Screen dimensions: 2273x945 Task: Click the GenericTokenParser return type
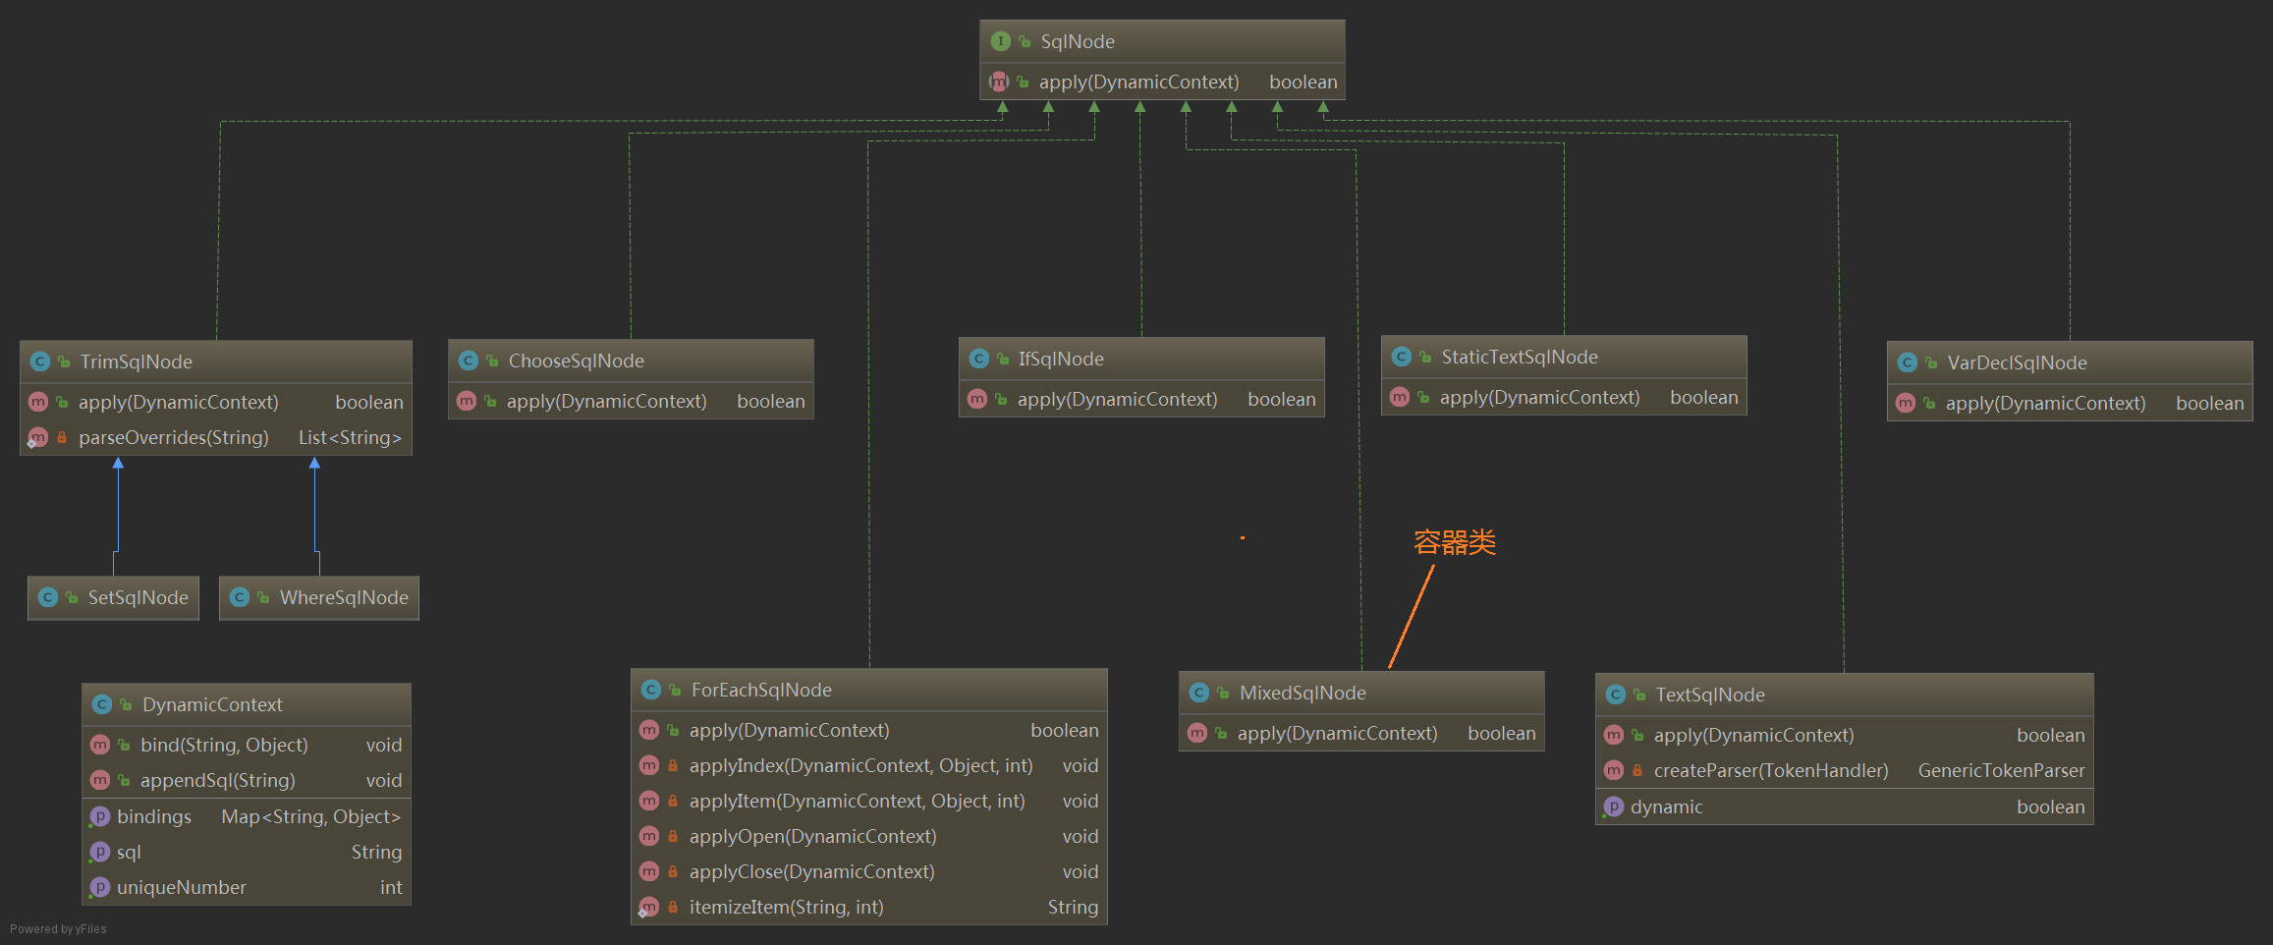2002,770
